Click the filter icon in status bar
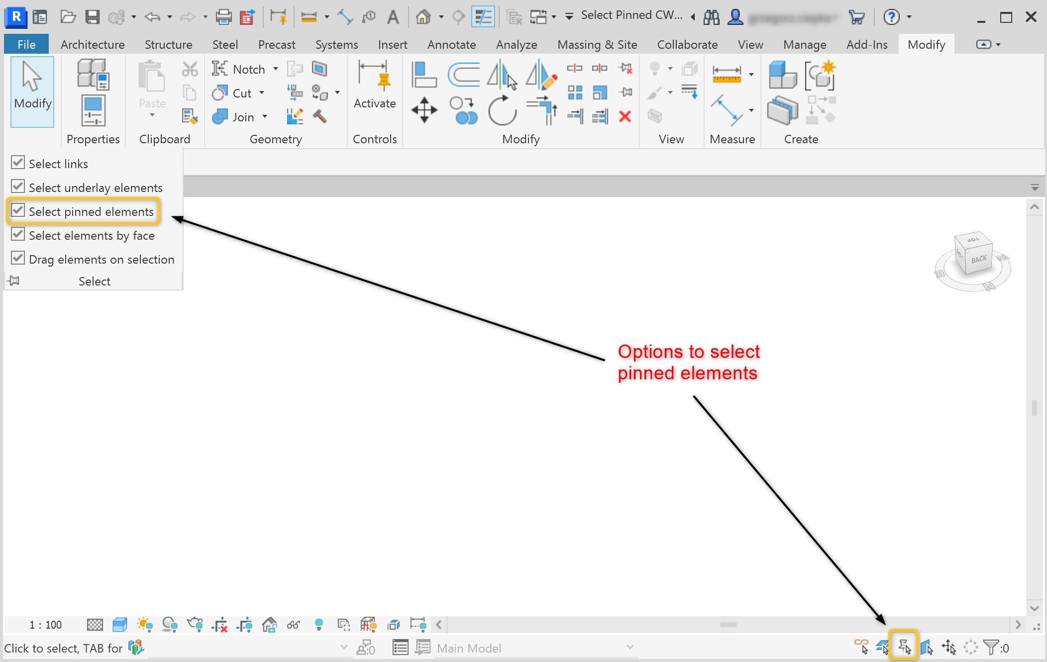This screenshot has width=1047, height=662. coord(990,647)
